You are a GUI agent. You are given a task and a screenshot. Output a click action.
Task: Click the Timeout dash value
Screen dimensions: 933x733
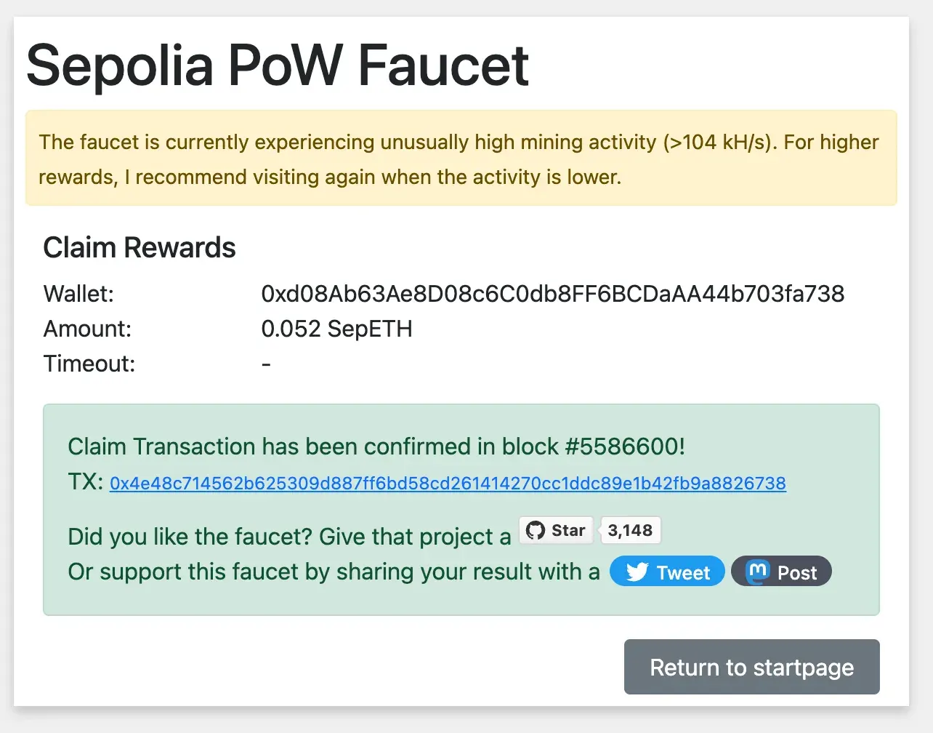266,364
